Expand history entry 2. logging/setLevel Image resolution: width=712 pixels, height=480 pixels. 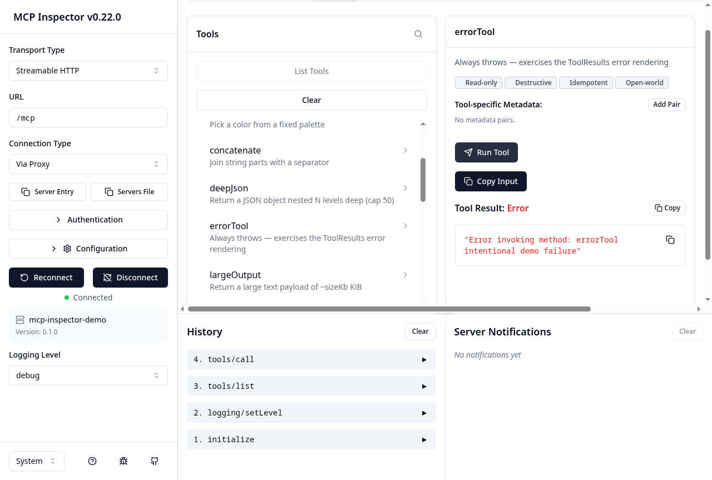(311, 413)
